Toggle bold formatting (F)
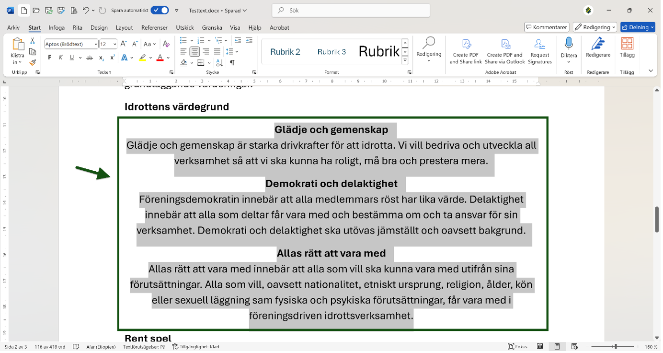The image size is (663, 353). point(50,58)
